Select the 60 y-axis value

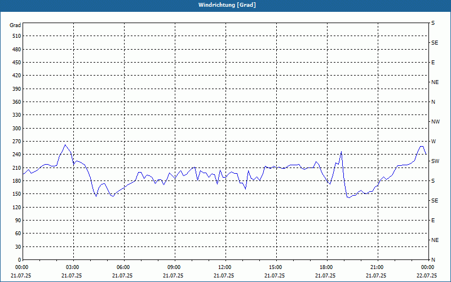click(x=18, y=233)
